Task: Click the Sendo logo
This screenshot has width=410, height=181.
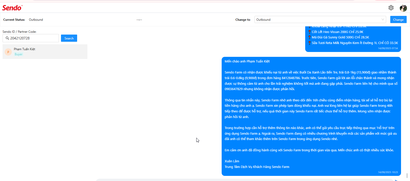Action: (x=12, y=8)
